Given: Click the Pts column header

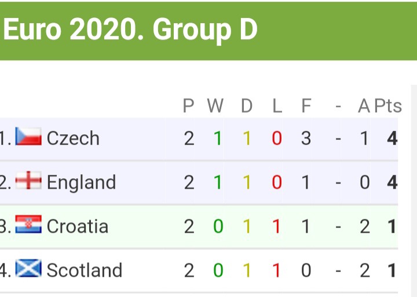Looking at the screenshot, I should tap(387, 106).
